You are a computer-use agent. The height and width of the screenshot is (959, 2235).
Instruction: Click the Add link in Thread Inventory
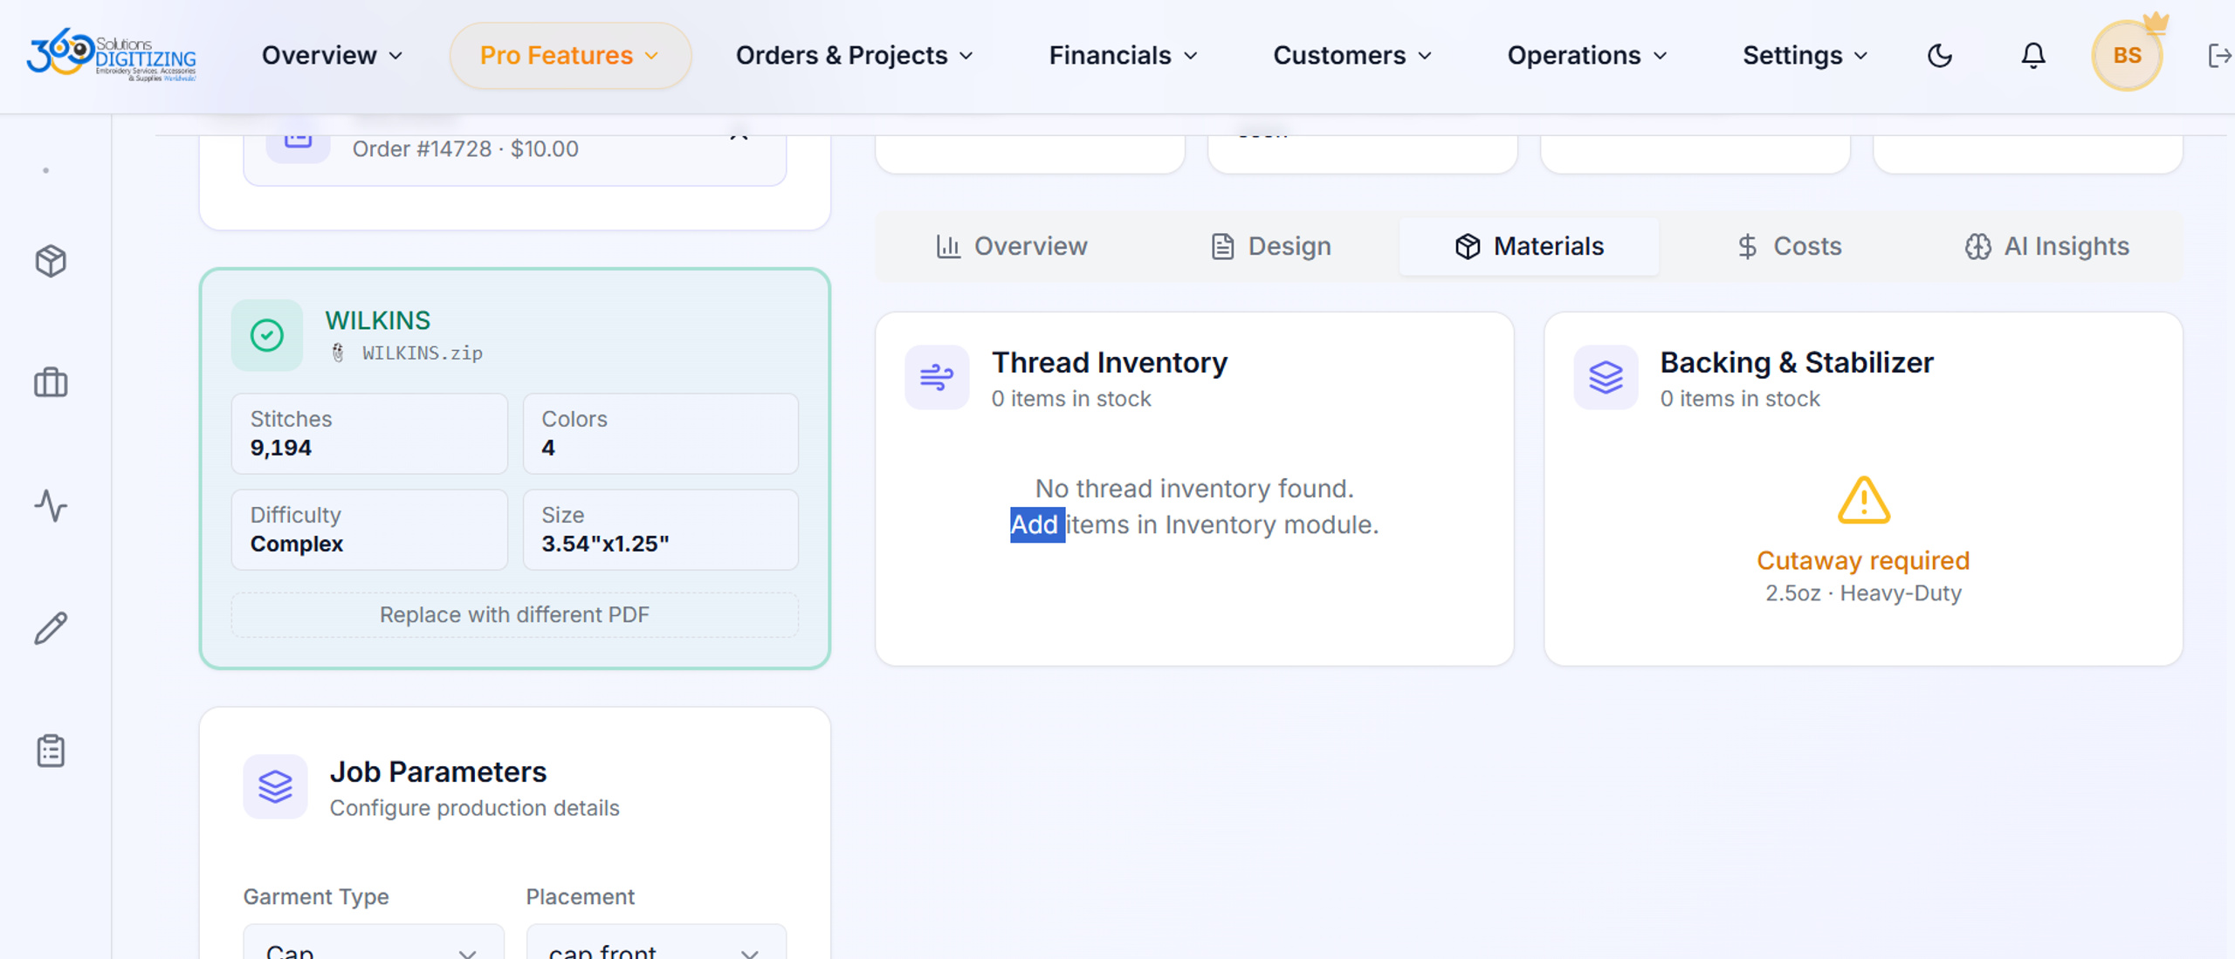1035,524
